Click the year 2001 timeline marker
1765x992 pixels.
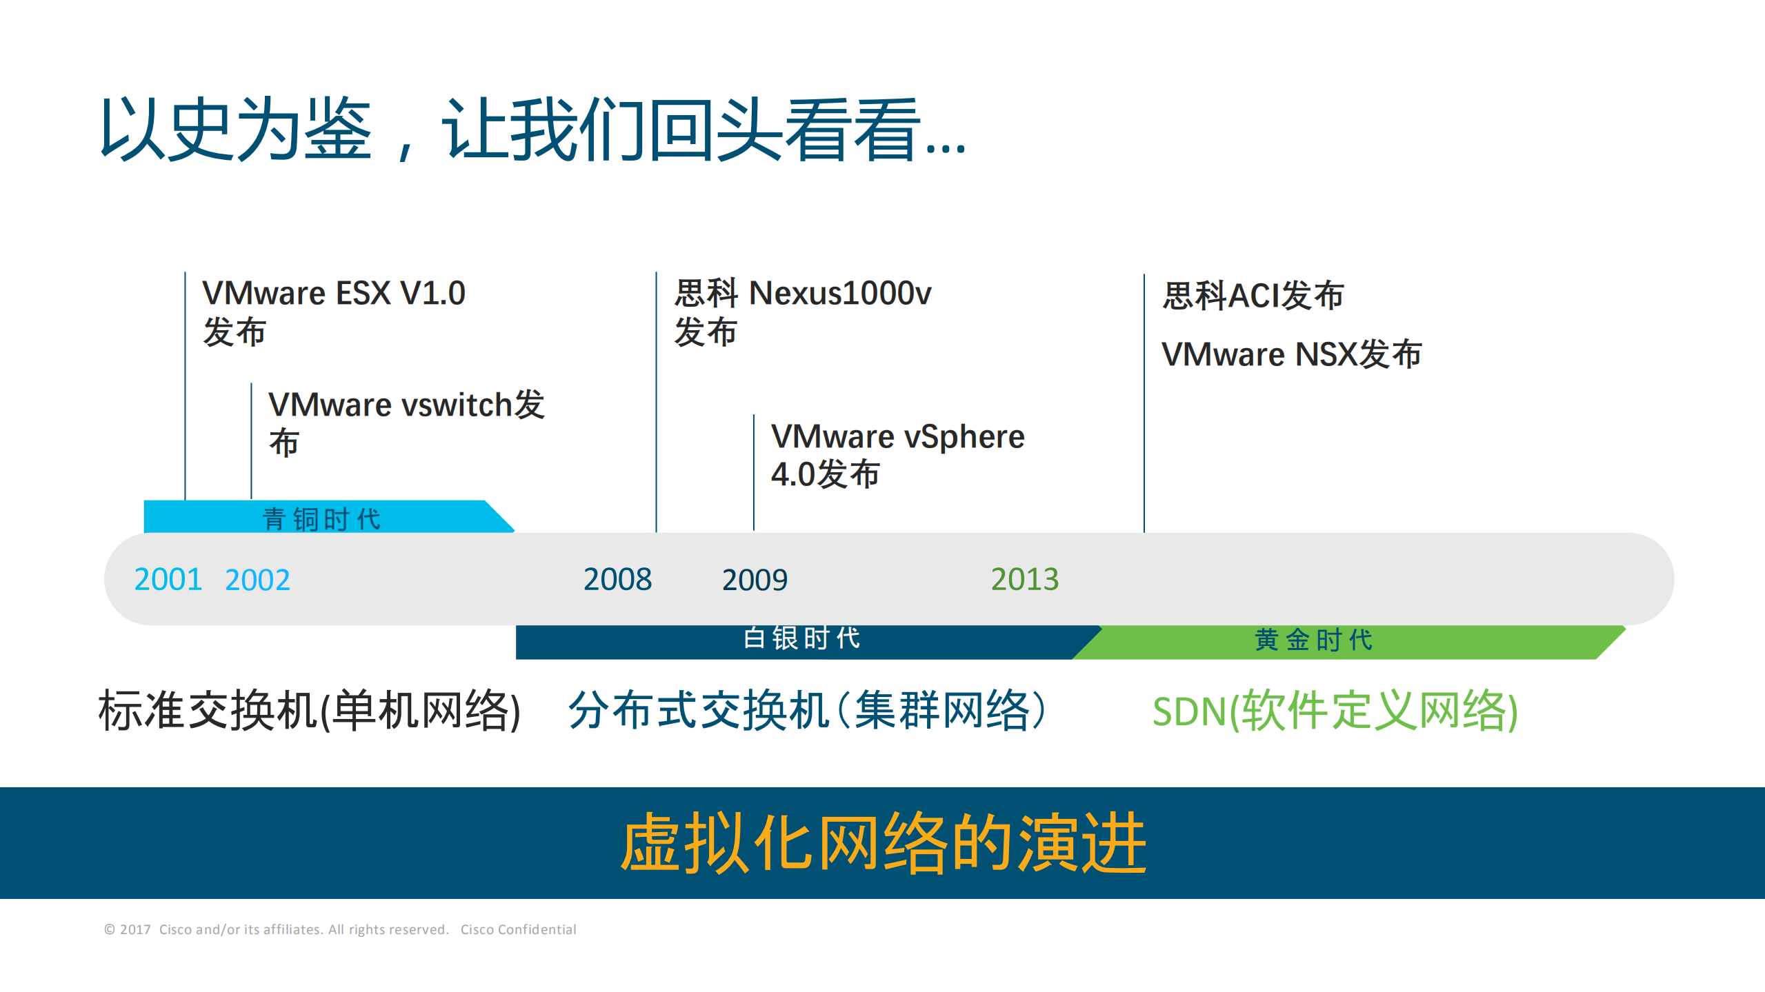point(168,581)
